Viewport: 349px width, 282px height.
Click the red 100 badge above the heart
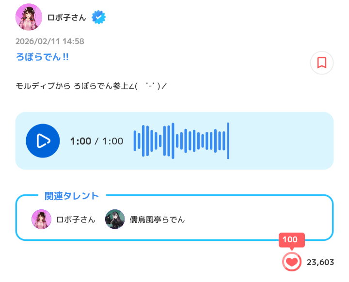tap(290, 240)
